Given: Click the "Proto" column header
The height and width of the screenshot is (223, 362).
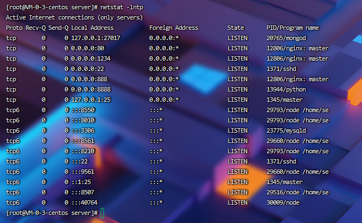Looking at the screenshot, I should click(x=15, y=28).
